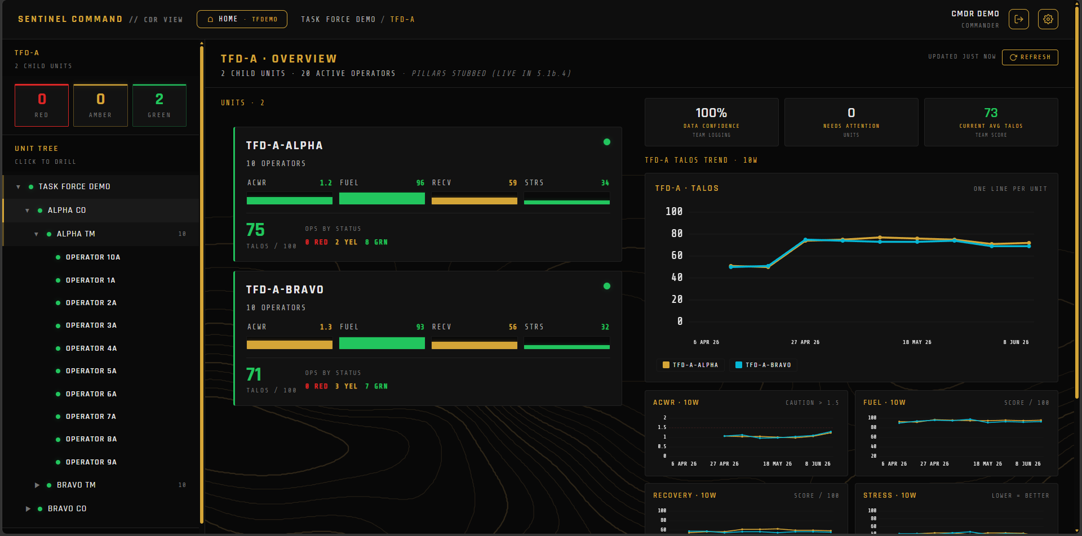Image resolution: width=1082 pixels, height=536 pixels.
Task: Click the 100% Data Confidence tile
Action: coord(711,122)
